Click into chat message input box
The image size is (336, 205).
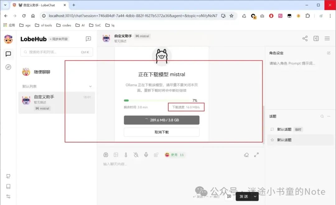pos(181,164)
